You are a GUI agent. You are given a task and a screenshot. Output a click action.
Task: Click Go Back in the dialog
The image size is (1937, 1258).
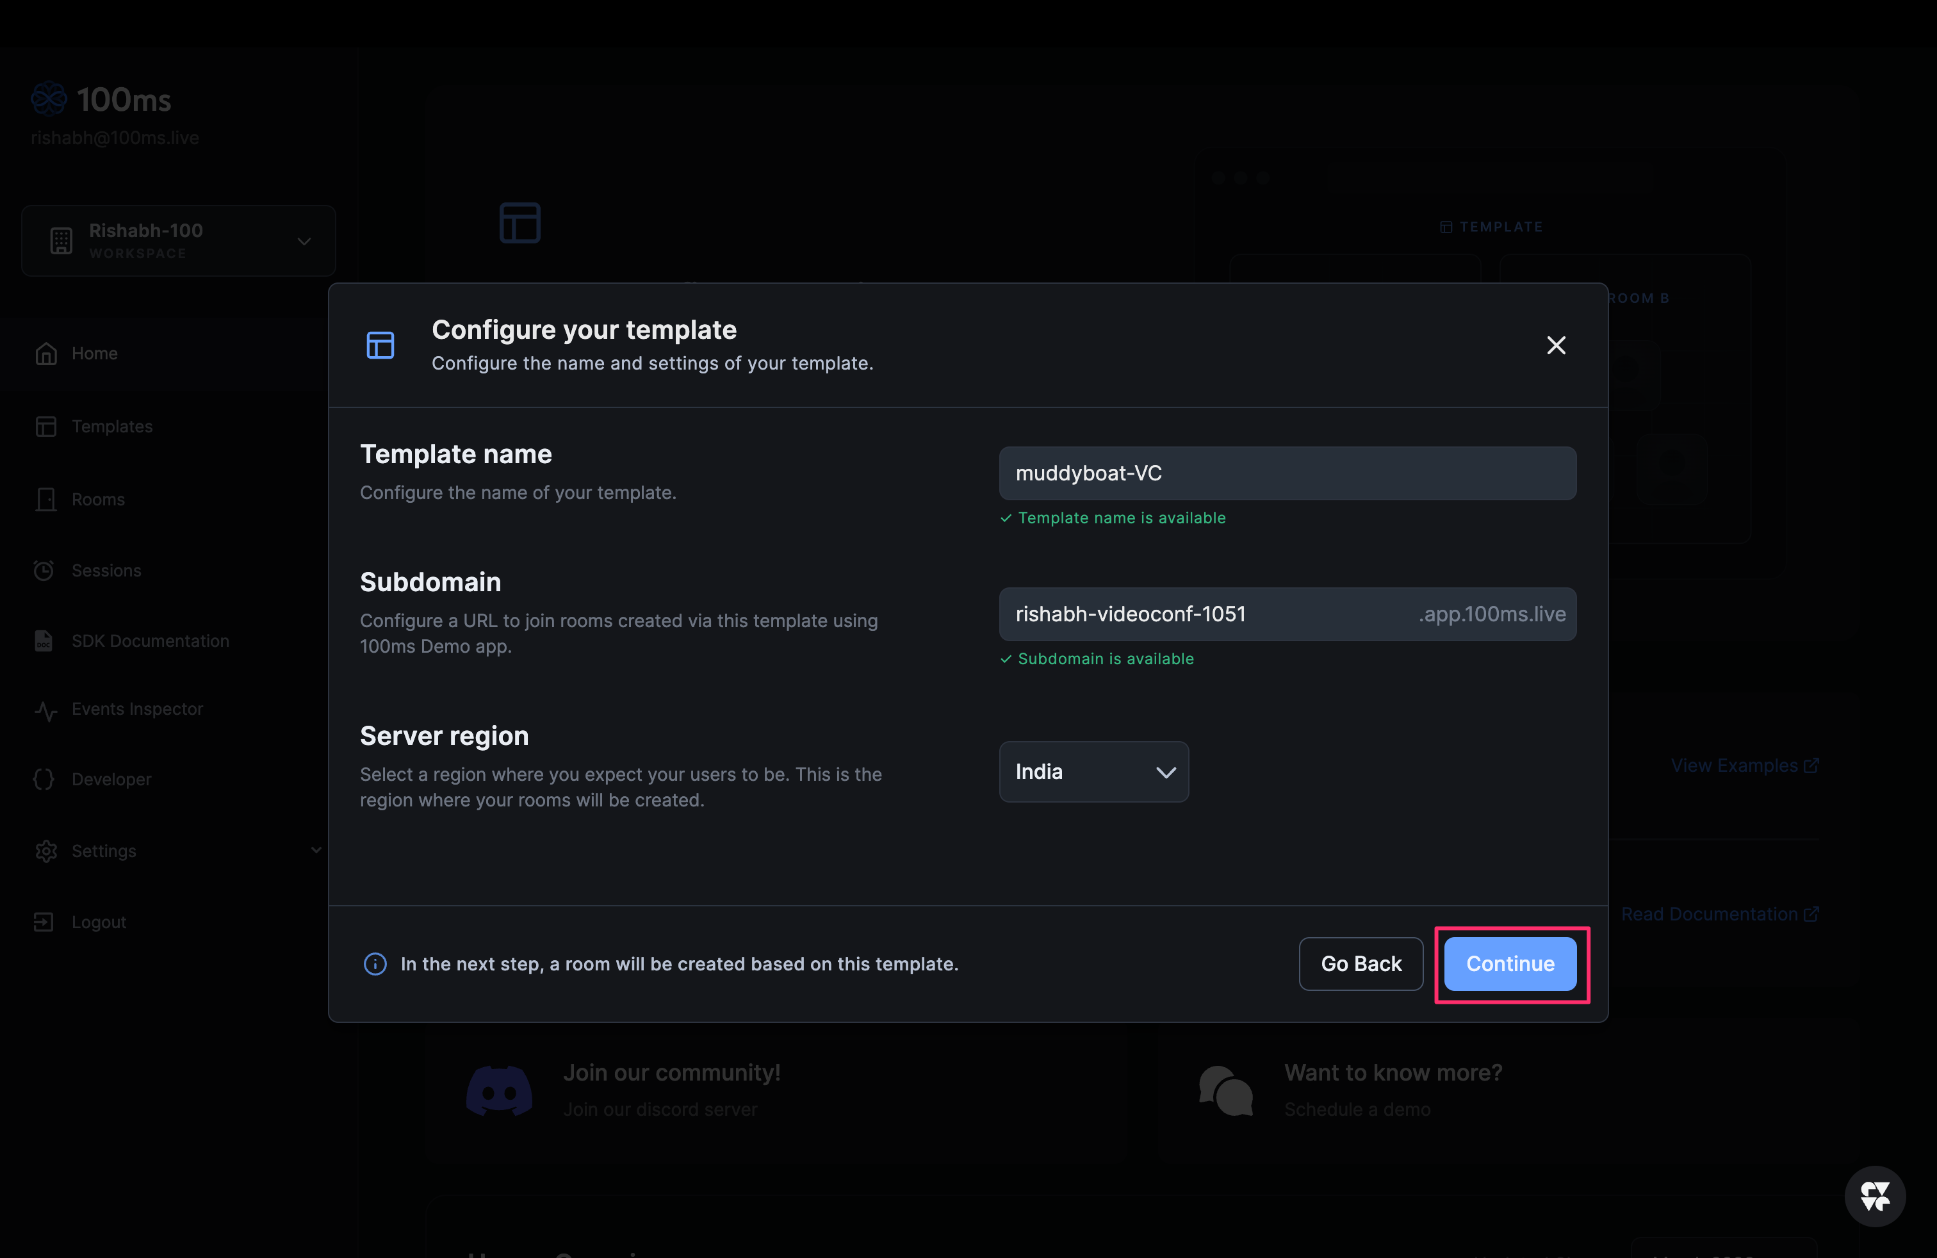click(x=1361, y=963)
